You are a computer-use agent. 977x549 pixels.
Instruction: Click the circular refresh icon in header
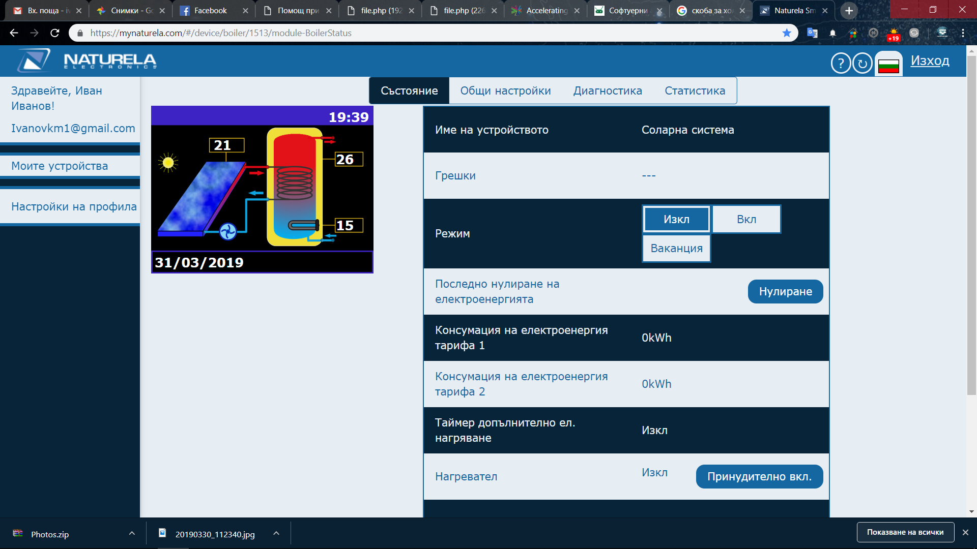(x=862, y=64)
